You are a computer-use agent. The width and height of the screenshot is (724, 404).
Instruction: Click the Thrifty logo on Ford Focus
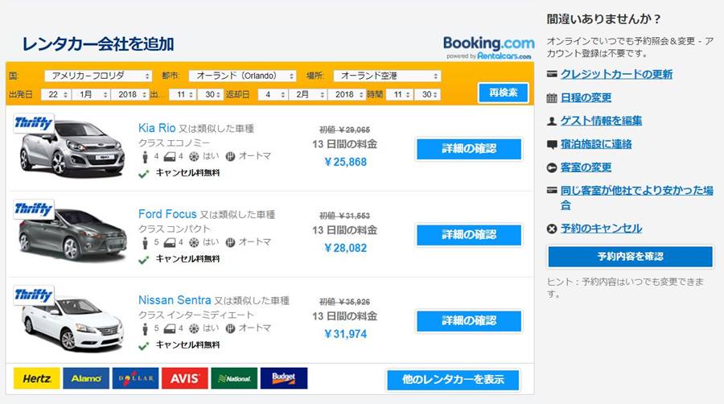tap(34, 209)
